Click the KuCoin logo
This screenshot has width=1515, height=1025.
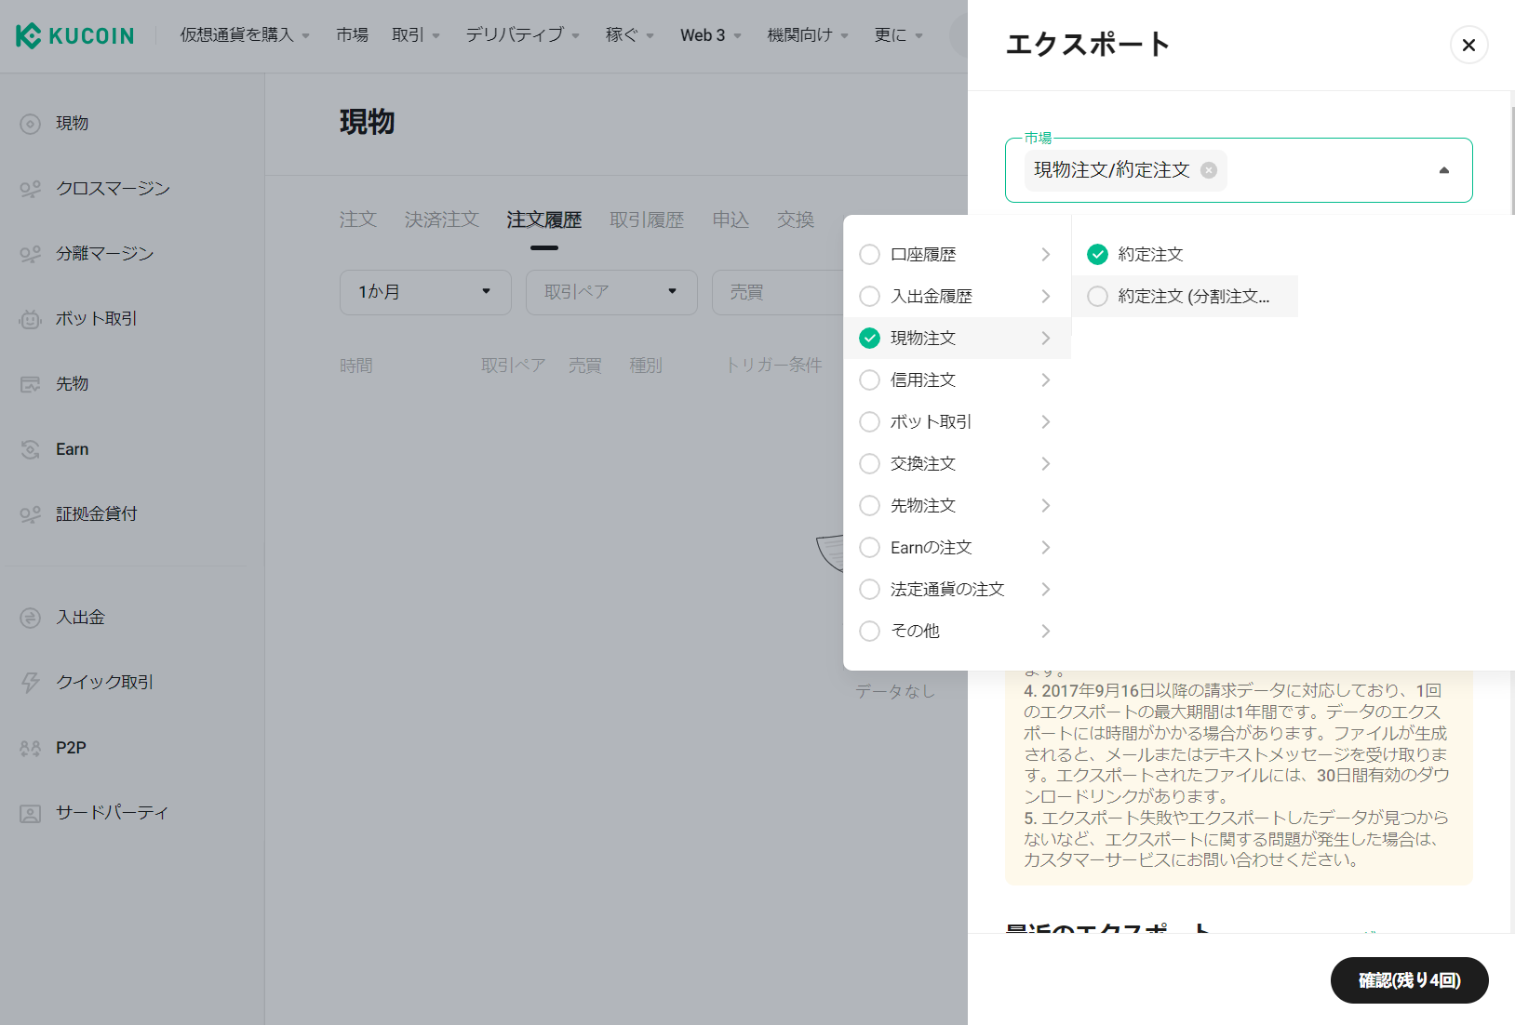tap(74, 35)
